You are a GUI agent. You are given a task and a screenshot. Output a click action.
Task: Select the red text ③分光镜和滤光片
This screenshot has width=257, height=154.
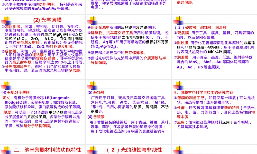pos(16,67)
